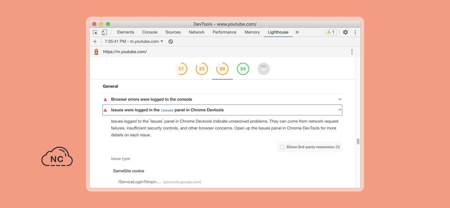Click the General section heading
Screen dimensions: 450x208
click(111, 86)
